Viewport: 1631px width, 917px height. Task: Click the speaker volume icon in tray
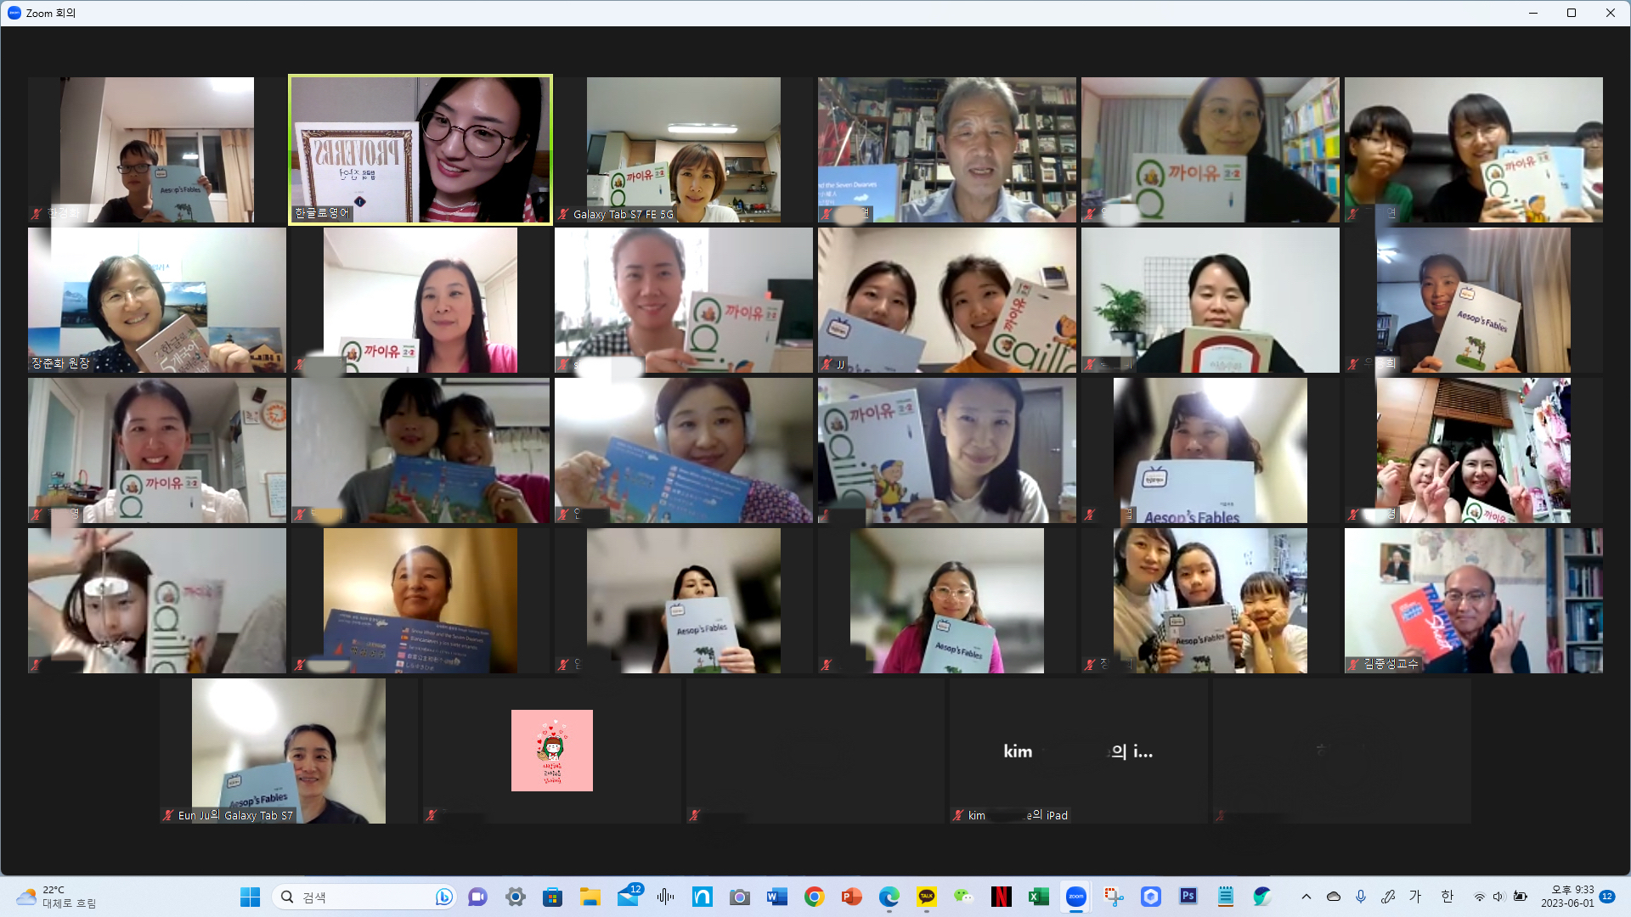1498,897
